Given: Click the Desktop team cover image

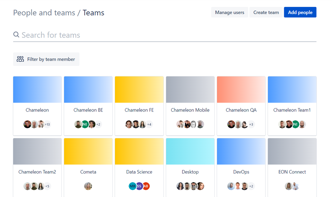Looking at the screenshot, I should point(190,151).
